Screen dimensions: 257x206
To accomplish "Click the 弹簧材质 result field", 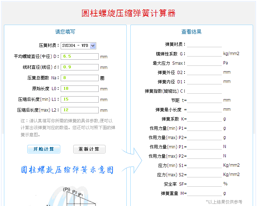I will point(204,44).
